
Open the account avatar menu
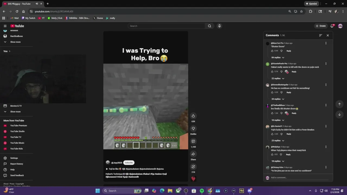(340, 26)
